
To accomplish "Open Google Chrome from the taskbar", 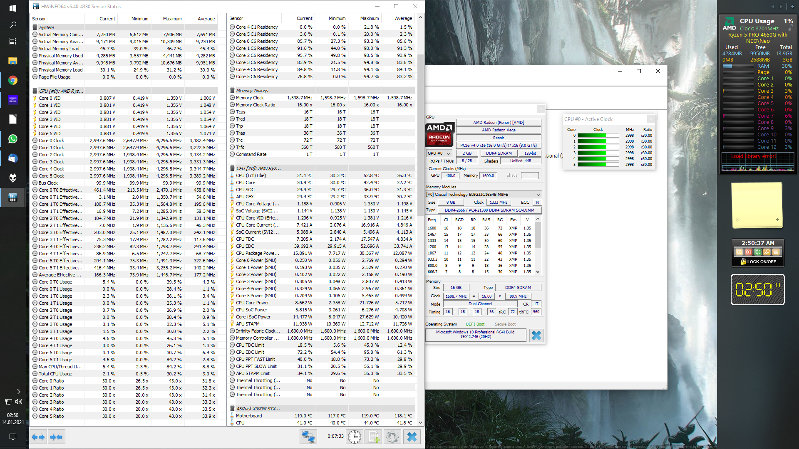I will [13, 81].
